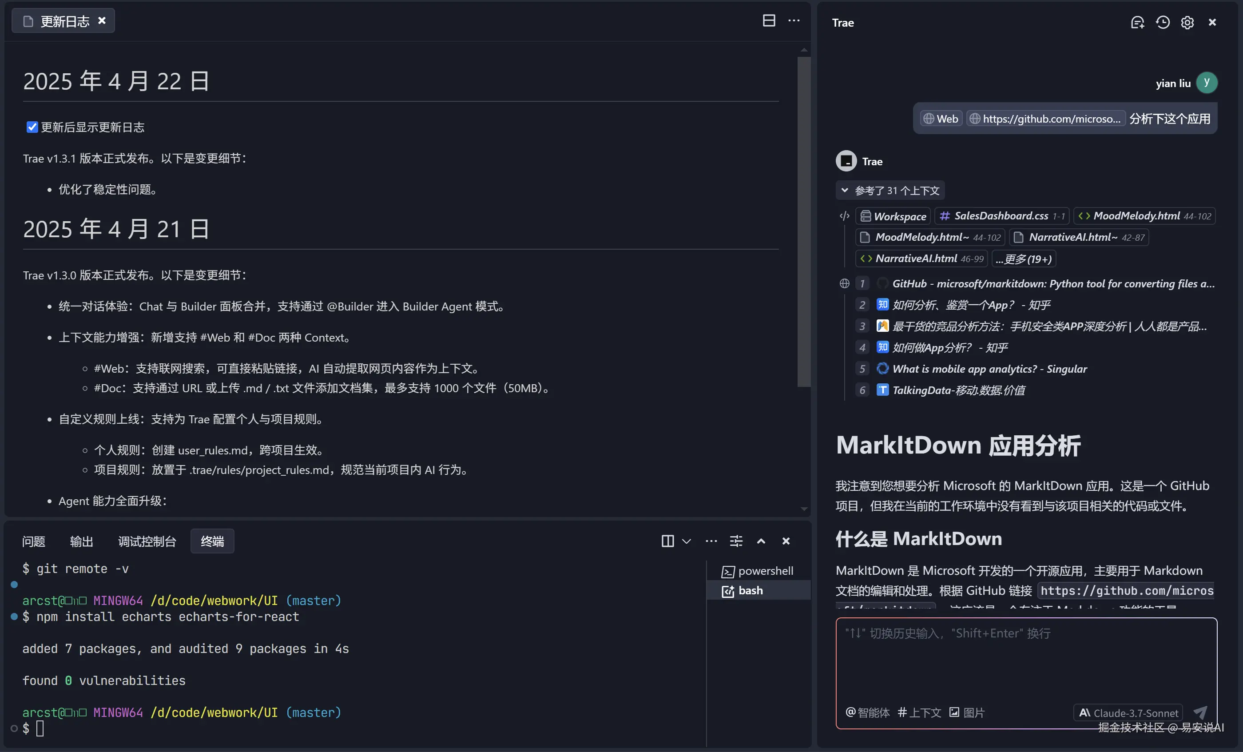Screen dimensions: 1243x752
Task: Open Claude-3.7-Sonnet model selector
Action: 1128,712
